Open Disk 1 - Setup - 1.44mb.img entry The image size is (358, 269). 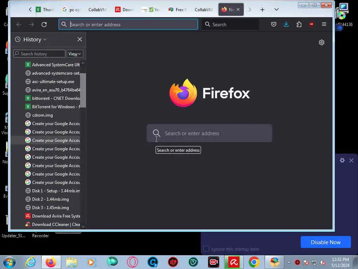click(x=52, y=191)
